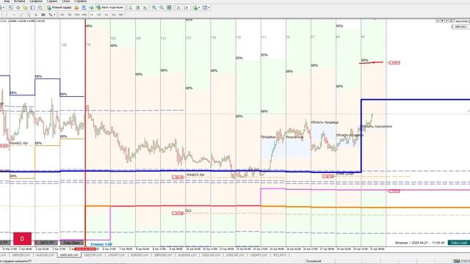The image size is (470, 264).
Task: Select the active USDCAD,H1 chart tab
Action: pyautogui.click(x=69, y=255)
